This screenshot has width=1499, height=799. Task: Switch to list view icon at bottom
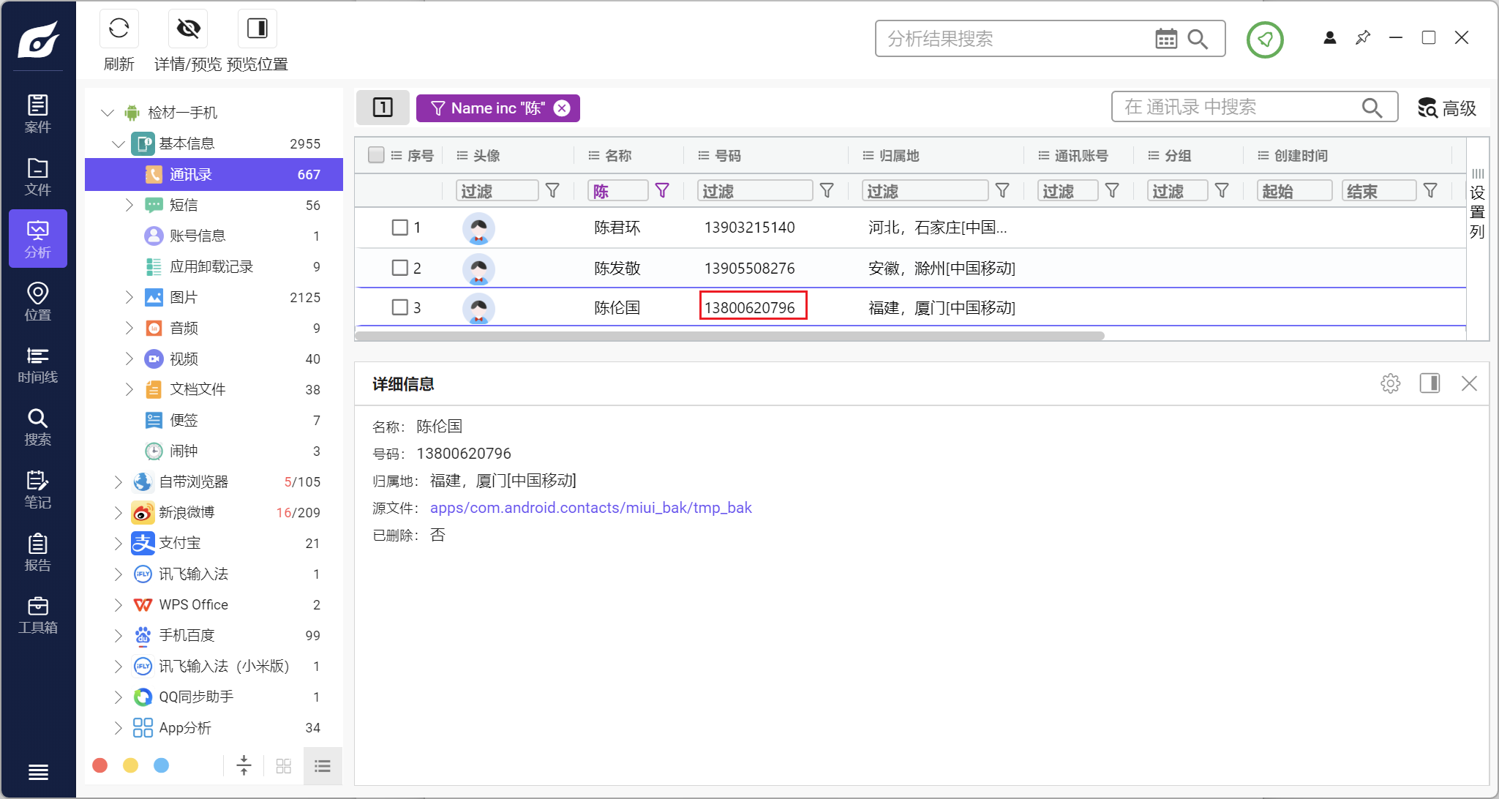point(323,765)
